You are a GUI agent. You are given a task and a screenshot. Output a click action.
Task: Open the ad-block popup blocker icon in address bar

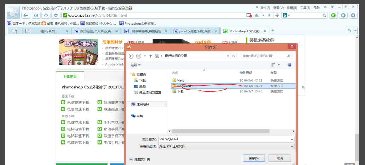click(249, 16)
